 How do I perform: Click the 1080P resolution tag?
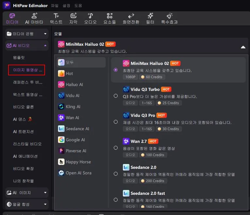[x=130, y=77]
